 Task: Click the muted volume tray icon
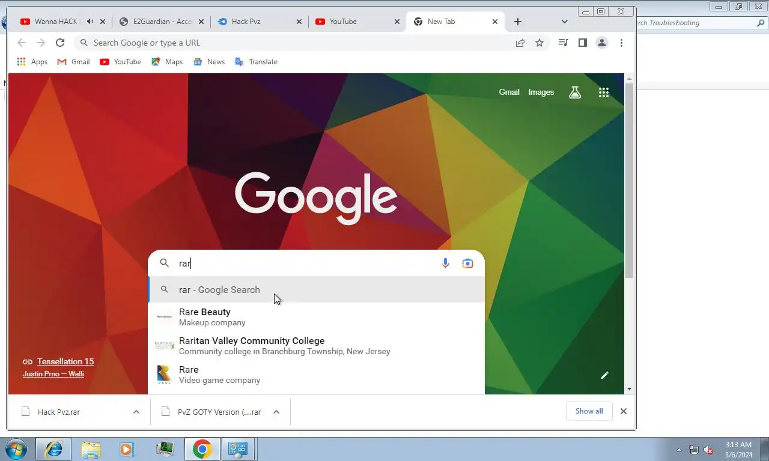[708, 450]
